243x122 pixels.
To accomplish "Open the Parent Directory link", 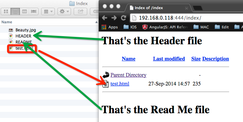I will tap(128, 75).
